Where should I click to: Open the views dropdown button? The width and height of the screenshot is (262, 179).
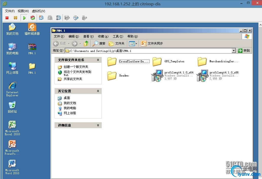(x=133, y=44)
